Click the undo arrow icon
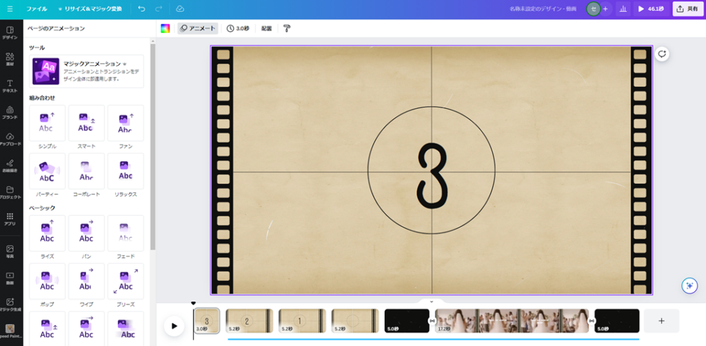 [141, 9]
